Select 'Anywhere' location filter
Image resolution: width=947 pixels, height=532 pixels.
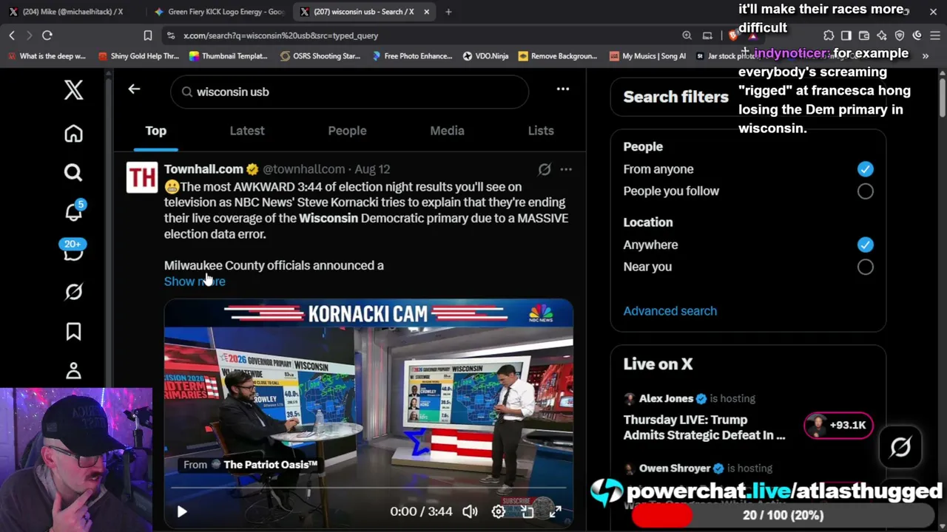(x=865, y=245)
